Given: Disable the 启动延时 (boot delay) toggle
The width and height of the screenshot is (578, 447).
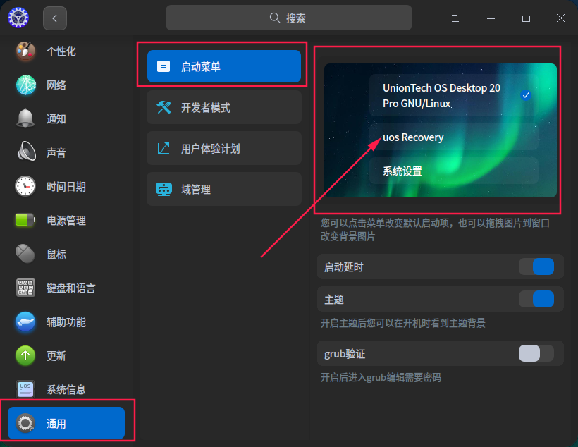Looking at the screenshot, I should [537, 267].
